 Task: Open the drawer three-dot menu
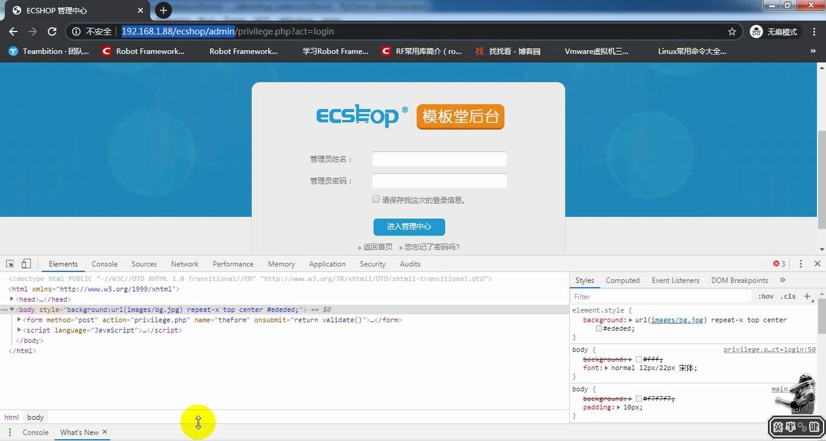(x=10, y=432)
